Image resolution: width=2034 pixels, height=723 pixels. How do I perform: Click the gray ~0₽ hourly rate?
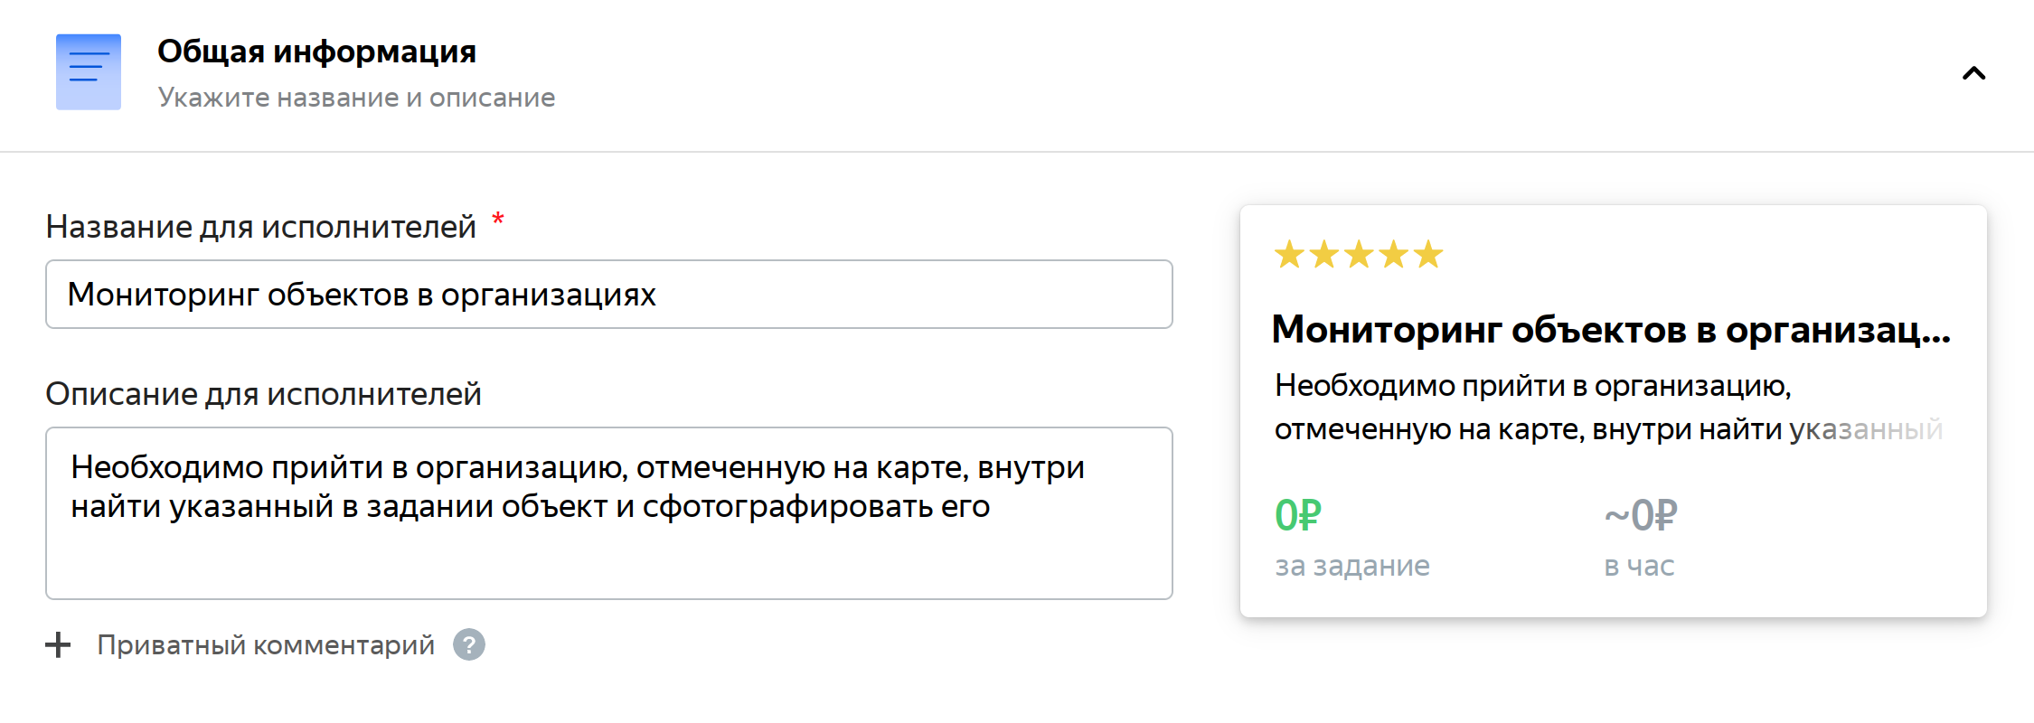click(x=1641, y=516)
